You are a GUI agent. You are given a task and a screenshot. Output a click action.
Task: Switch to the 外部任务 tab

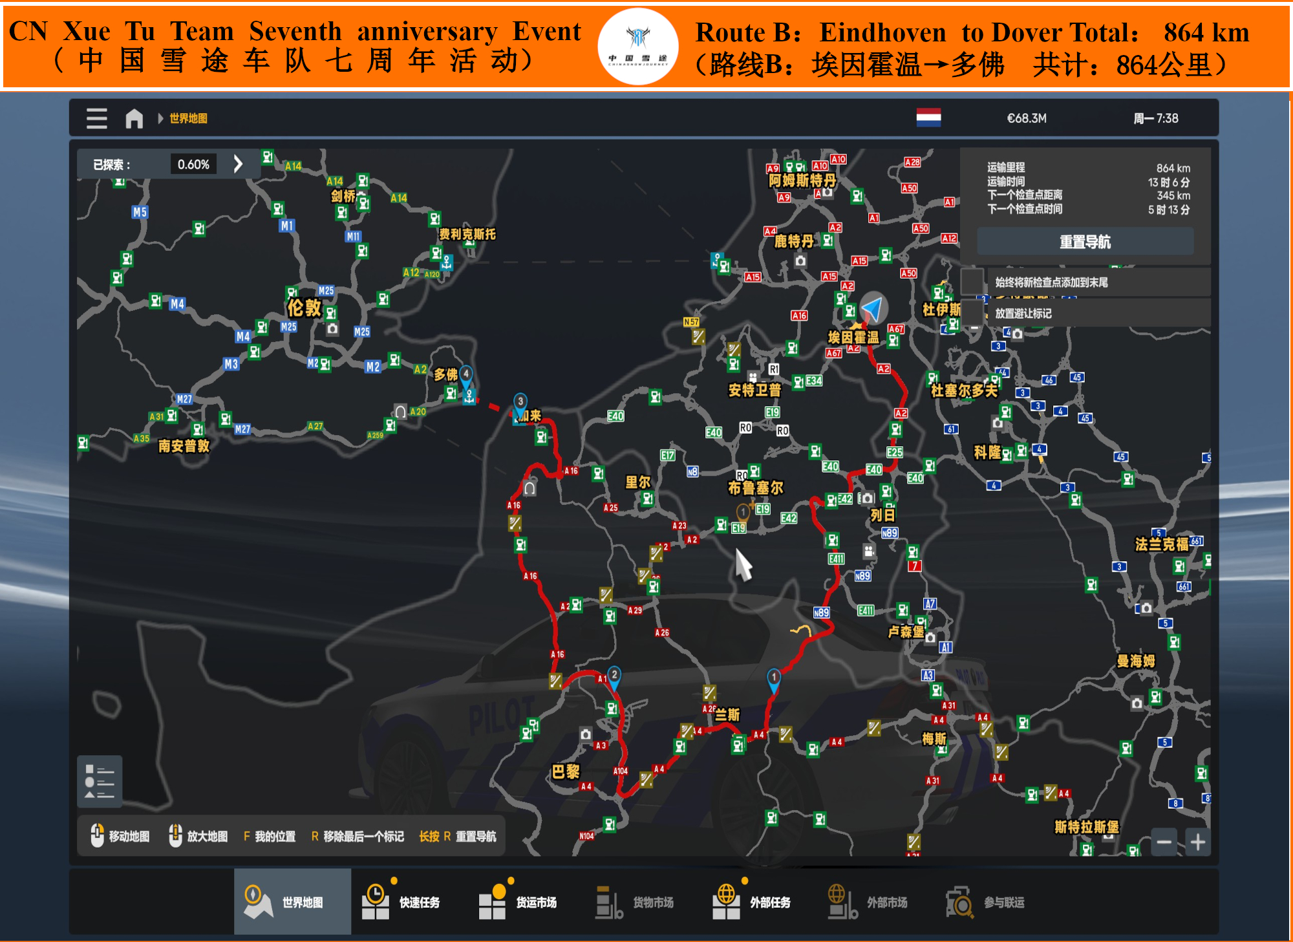(760, 901)
